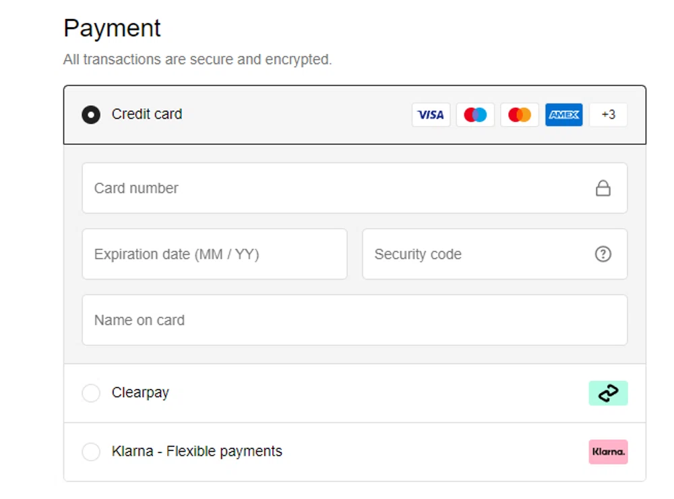Viewport: 674px width, 499px height.
Task: Click the Mastercard icon
Action: pyautogui.click(x=519, y=115)
